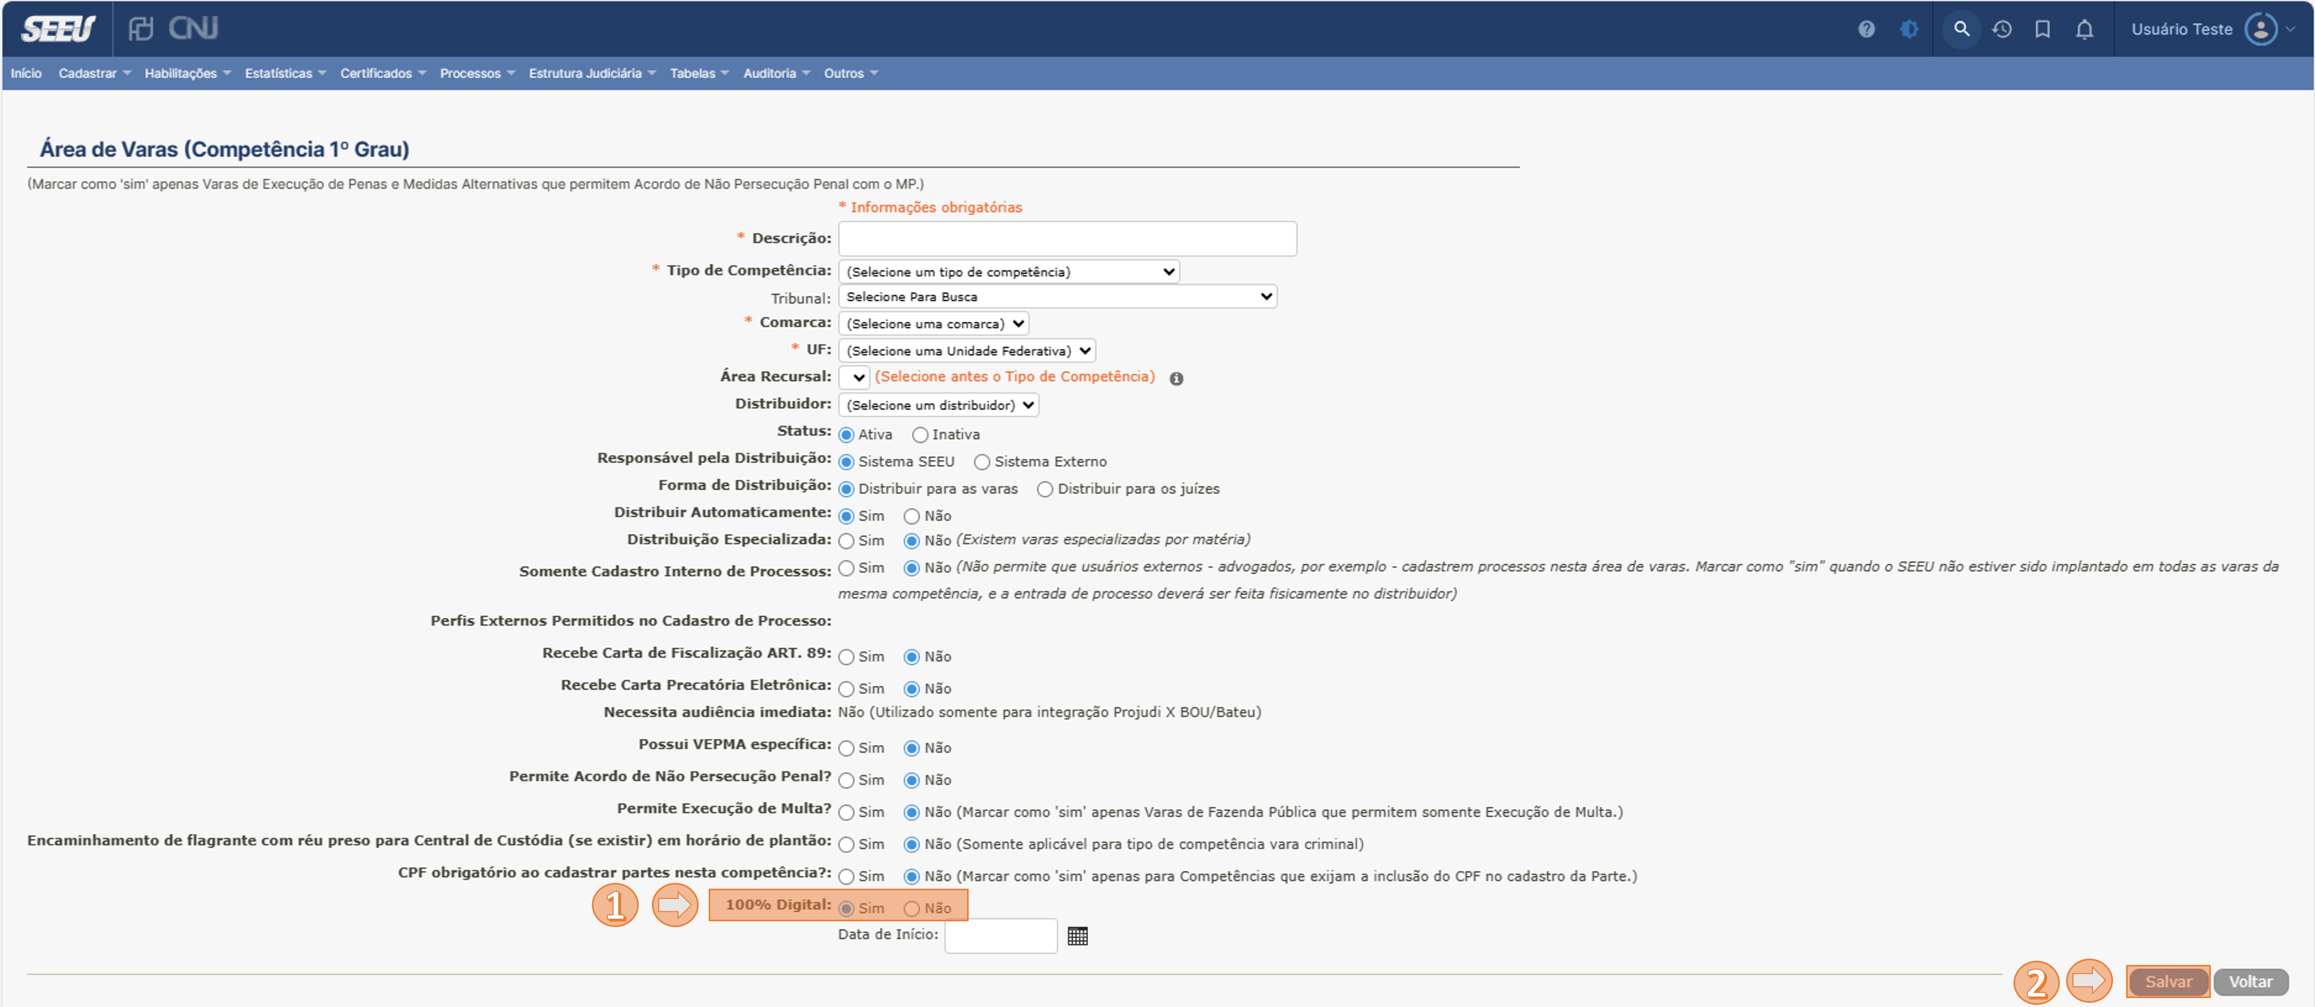
Task: Set 100% Digital to Não
Action: [912, 909]
